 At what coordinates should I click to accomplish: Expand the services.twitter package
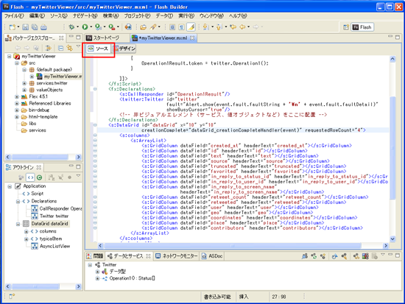click(24, 83)
